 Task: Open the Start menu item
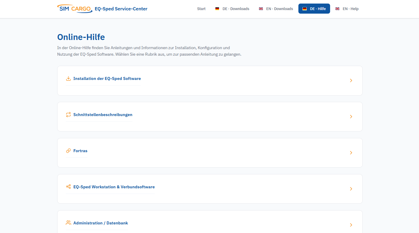[x=201, y=9]
